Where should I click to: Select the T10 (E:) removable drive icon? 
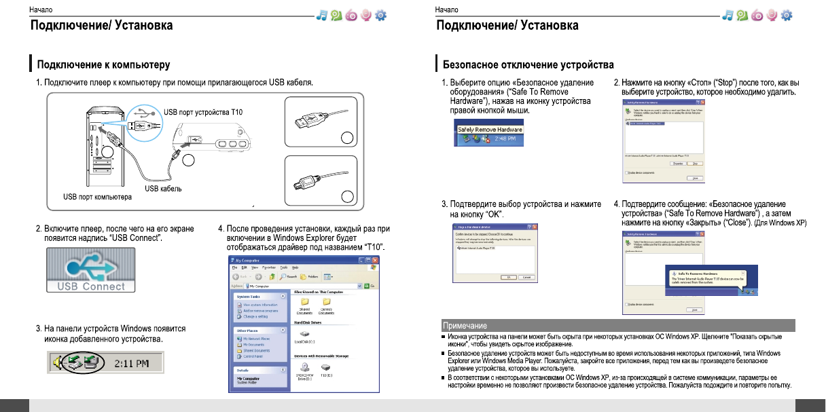tap(326, 367)
